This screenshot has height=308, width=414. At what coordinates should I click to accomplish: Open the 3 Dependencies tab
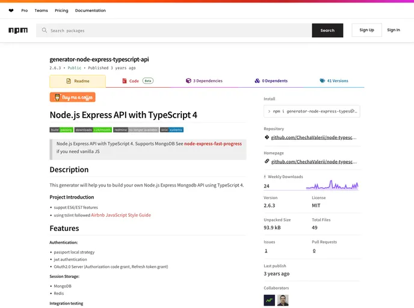(x=204, y=81)
